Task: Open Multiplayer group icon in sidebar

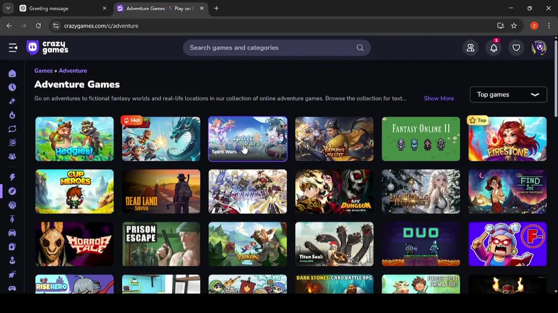Action: click(12, 156)
